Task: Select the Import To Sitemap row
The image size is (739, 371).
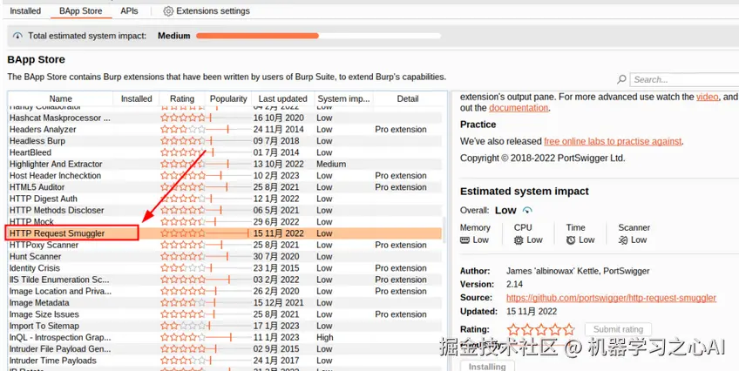Action: pyautogui.click(x=225, y=326)
